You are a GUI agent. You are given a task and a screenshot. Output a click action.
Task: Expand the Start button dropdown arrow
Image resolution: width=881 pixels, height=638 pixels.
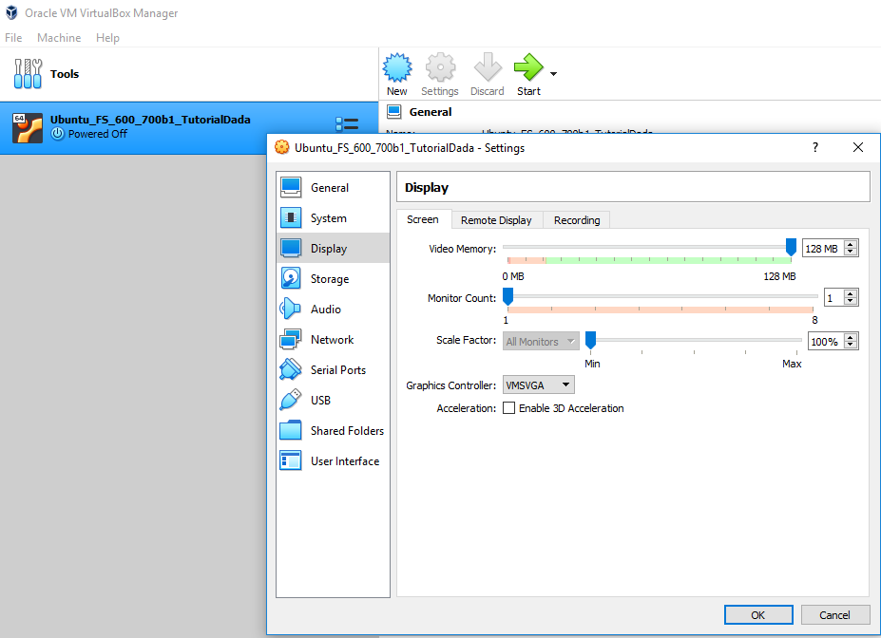click(553, 74)
